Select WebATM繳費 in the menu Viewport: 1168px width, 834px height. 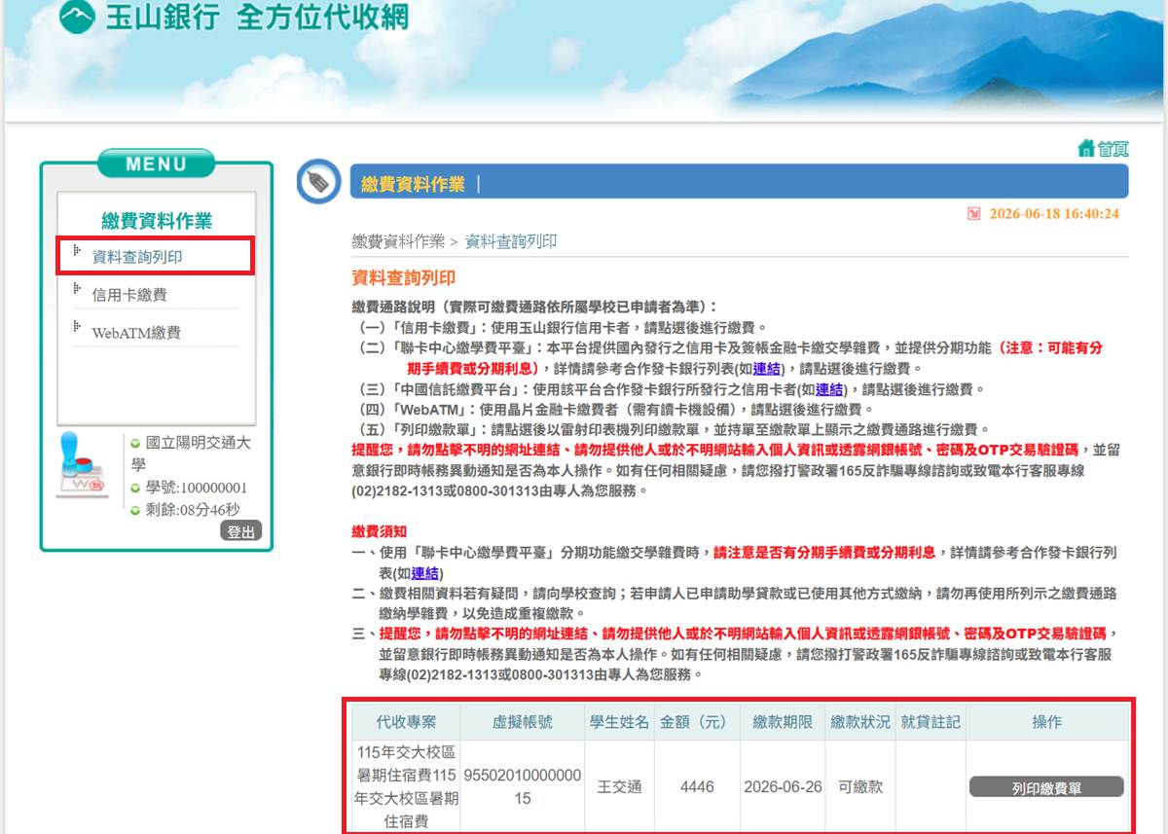(x=136, y=333)
